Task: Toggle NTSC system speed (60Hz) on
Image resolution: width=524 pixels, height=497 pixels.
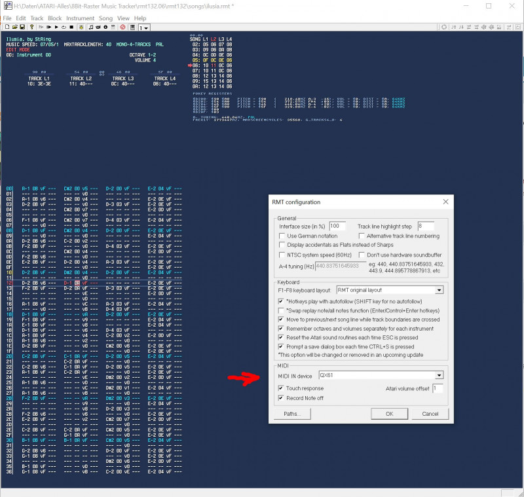Action: (282, 255)
